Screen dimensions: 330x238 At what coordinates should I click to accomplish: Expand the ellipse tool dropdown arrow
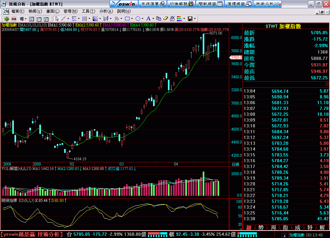142,19
